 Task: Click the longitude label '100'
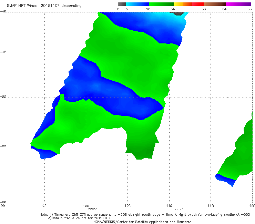(86, 206)
